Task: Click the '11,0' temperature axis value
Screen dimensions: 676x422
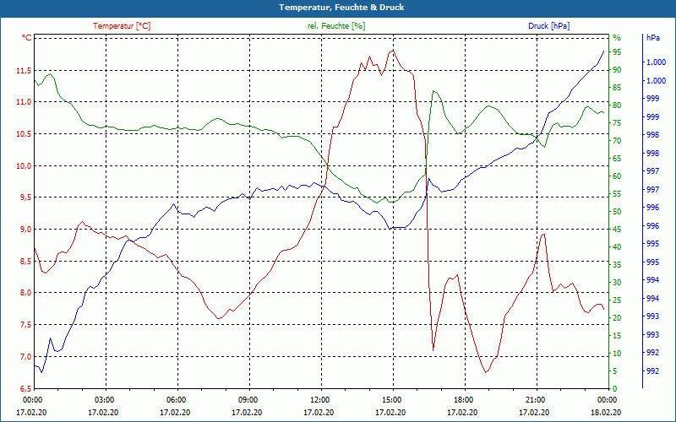Action: pos(24,102)
